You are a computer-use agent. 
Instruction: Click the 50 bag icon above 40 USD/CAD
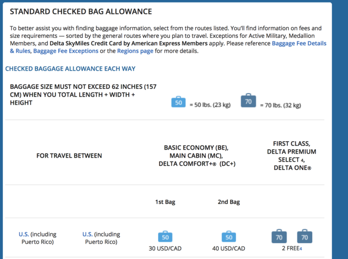point(228,237)
